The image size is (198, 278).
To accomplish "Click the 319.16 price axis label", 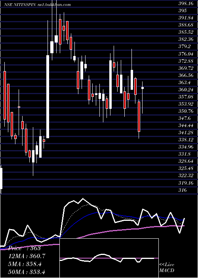I will tap(185, 183).
